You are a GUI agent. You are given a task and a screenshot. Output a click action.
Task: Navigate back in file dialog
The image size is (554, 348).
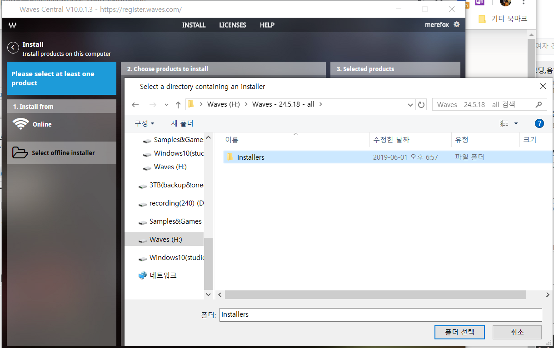click(x=135, y=105)
